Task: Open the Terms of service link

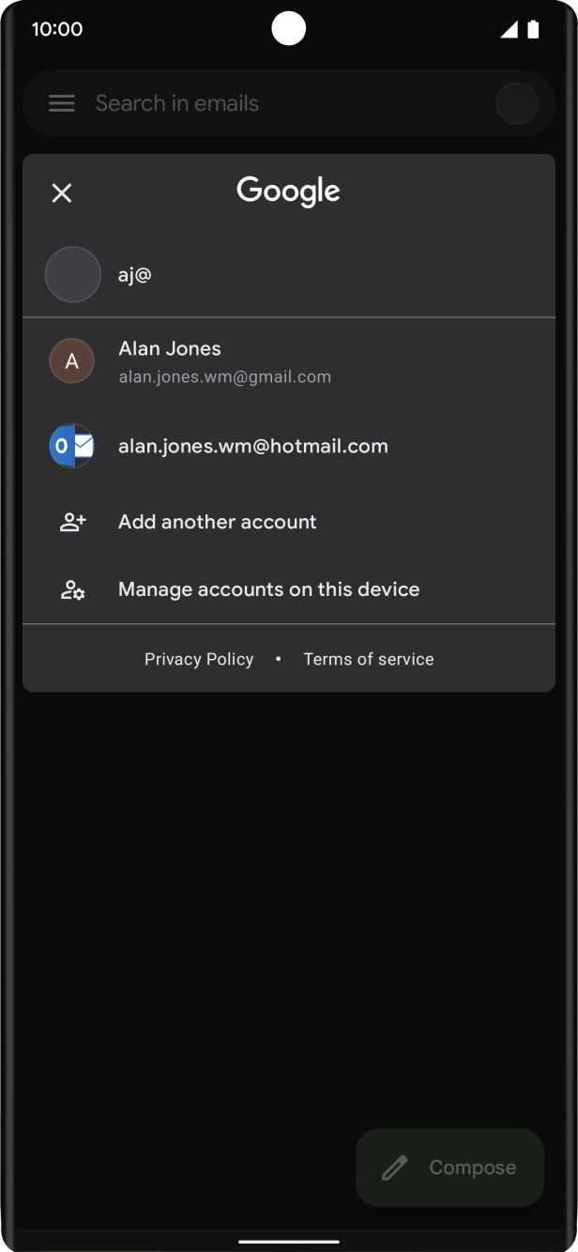Action: [369, 659]
